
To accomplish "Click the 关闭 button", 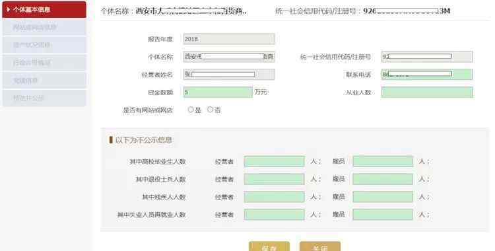I will point(320,246).
